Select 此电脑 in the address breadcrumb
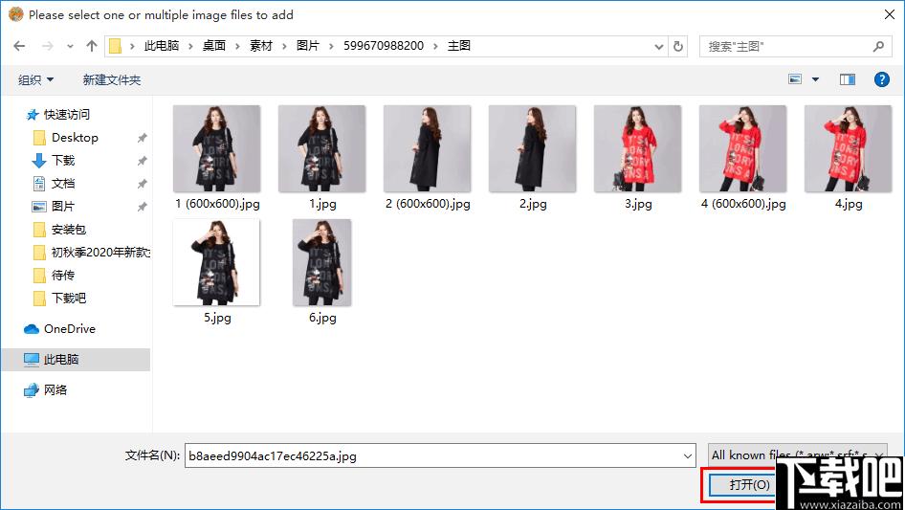This screenshot has height=510, width=905. click(x=162, y=46)
